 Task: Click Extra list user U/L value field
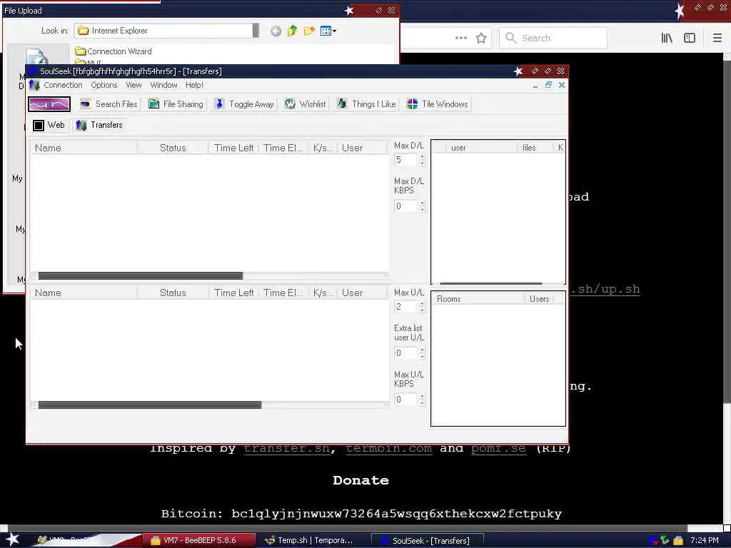[x=405, y=353]
